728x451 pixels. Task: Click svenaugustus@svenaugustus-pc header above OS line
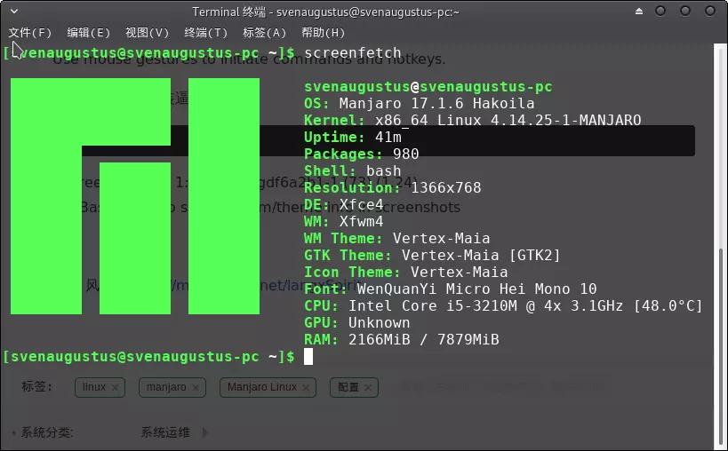coord(428,87)
